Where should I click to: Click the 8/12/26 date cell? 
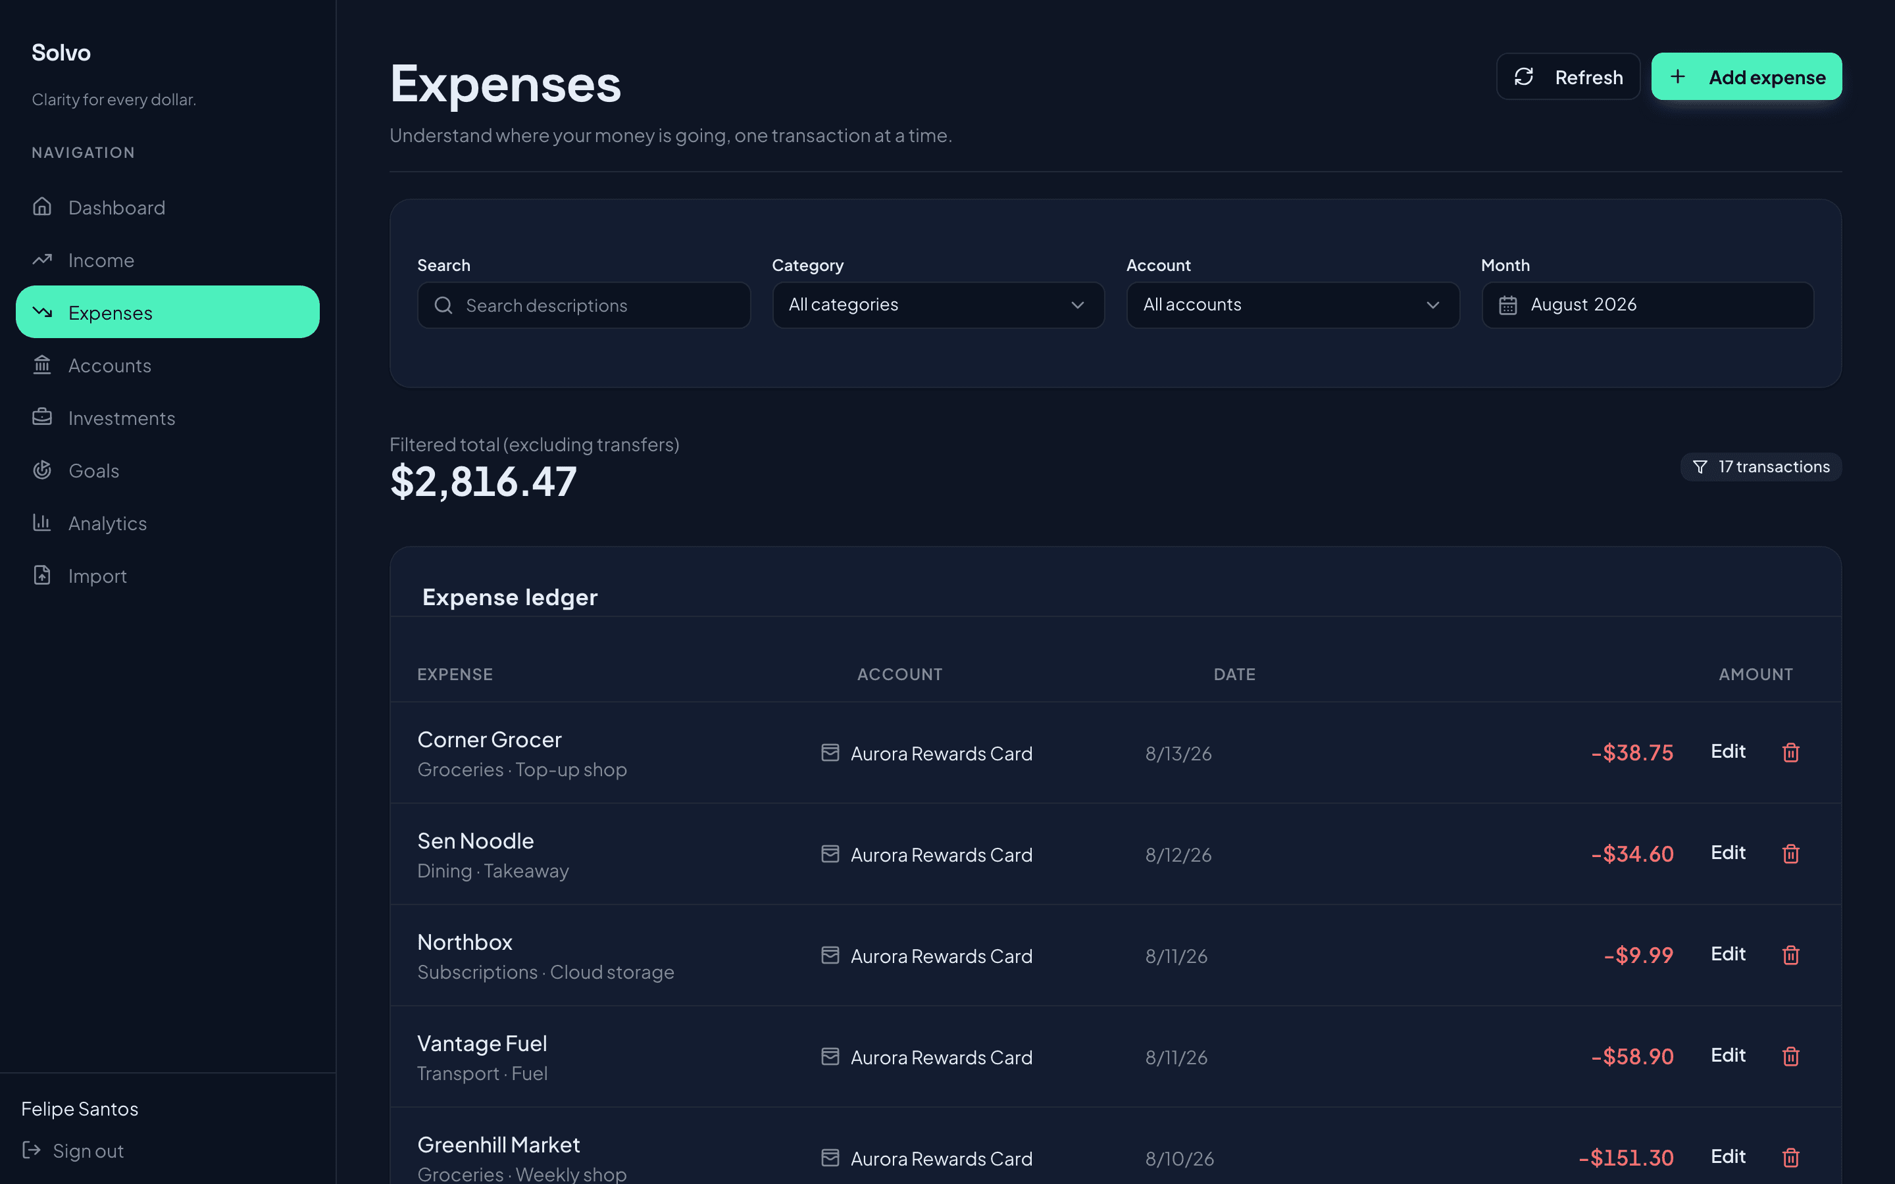1178,854
